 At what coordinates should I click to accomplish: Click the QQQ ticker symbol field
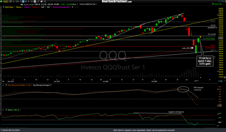(x=6, y=1)
